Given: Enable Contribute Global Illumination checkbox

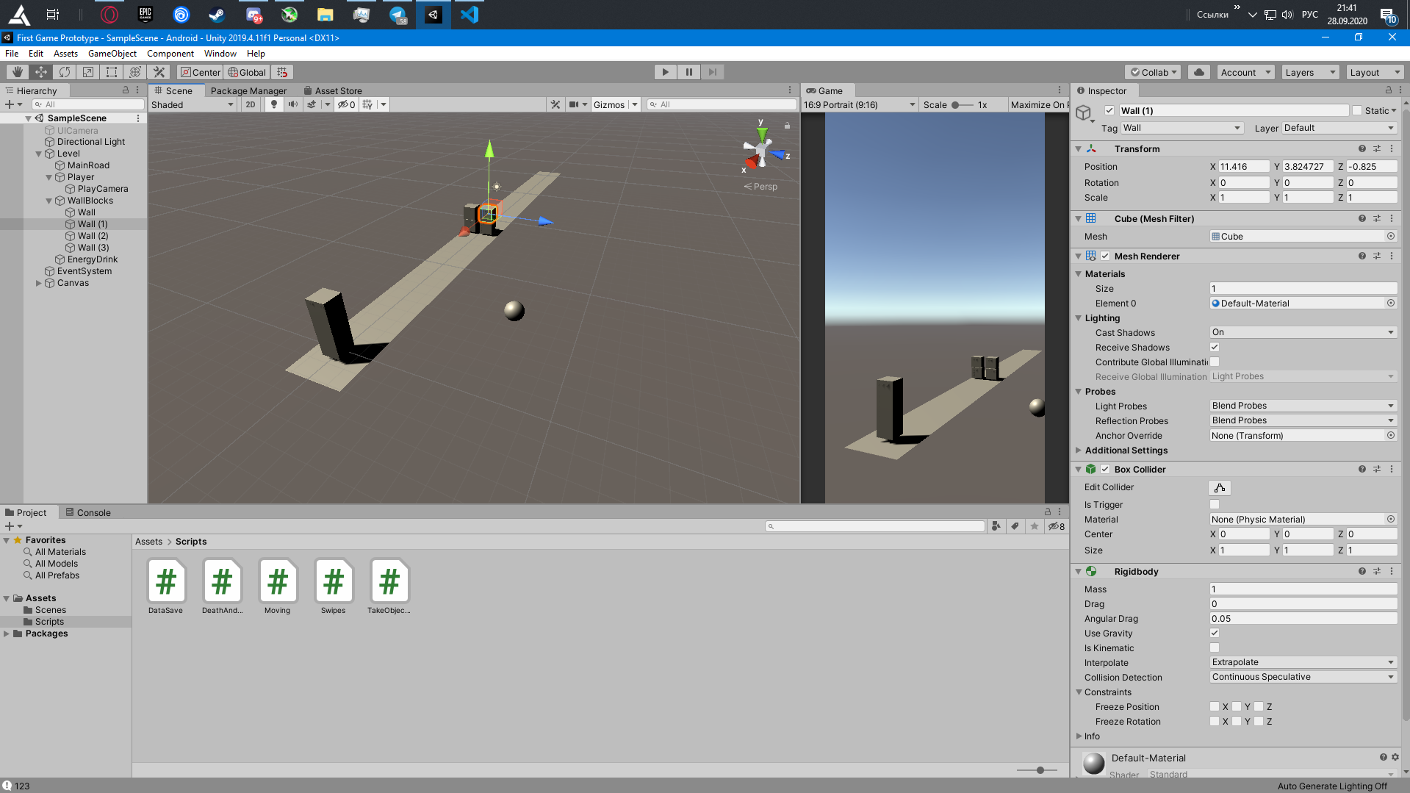Looking at the screenshot, I should 1215,362.
